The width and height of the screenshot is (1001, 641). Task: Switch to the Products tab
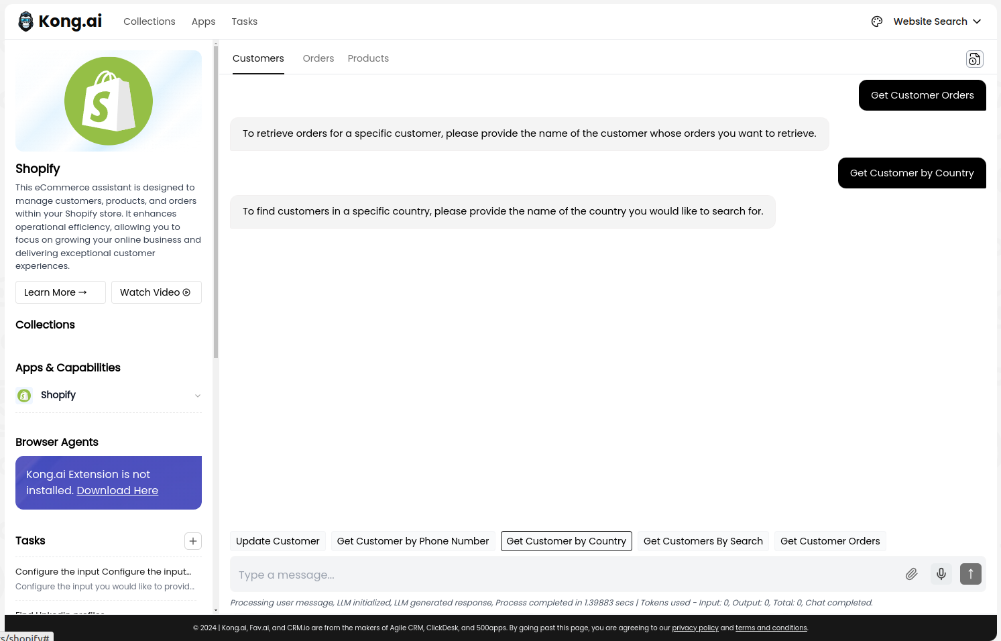click(368, 58)
